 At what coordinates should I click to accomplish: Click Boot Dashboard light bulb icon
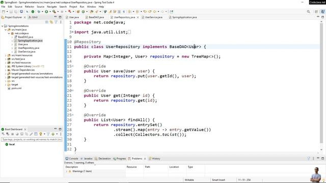tap(41, 134)
